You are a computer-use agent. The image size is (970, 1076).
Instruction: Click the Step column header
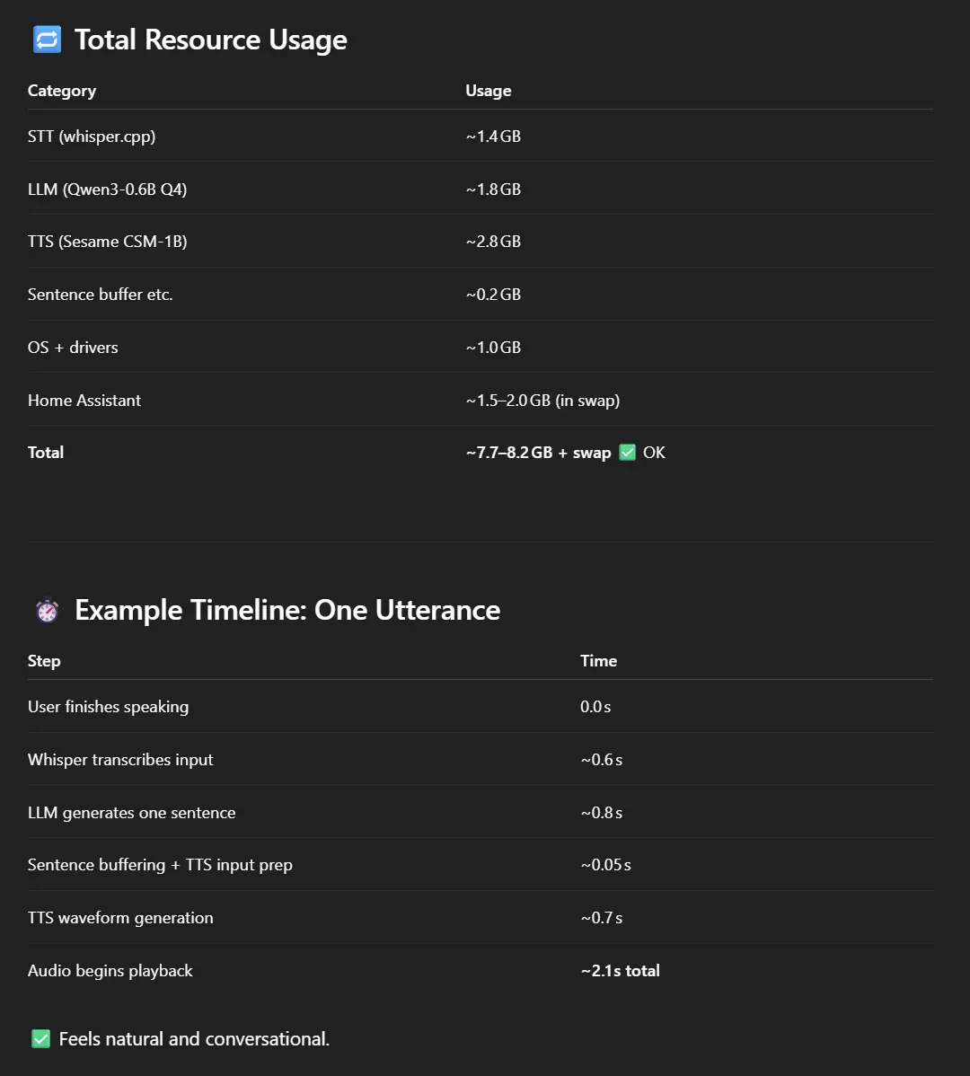44,661
